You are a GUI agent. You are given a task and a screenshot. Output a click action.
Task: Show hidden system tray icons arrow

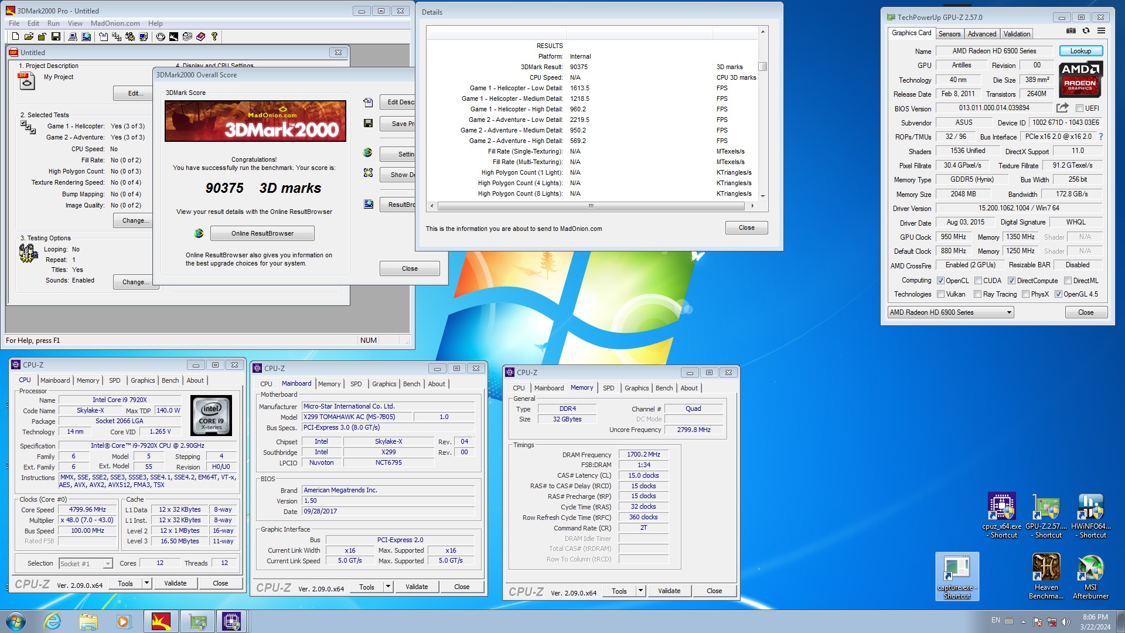click(x=1023, y=622)
